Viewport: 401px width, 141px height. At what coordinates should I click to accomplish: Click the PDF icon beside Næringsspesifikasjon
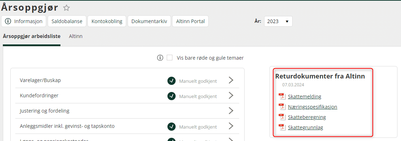[282, 107]
